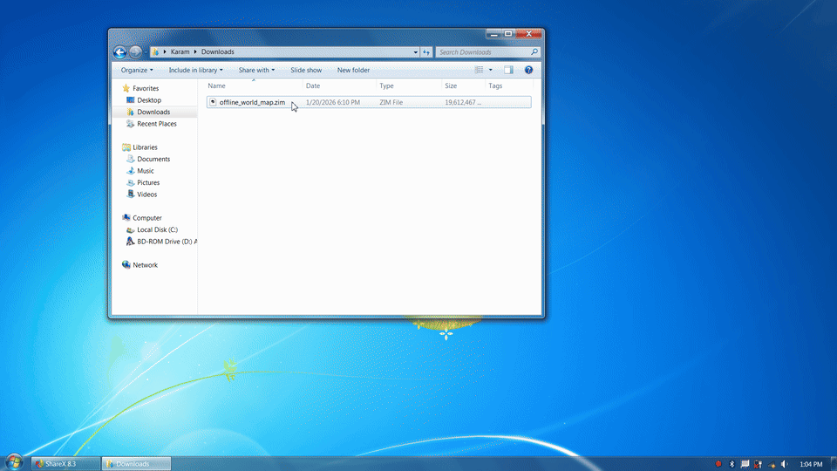Click the 1:04 PM system clock
The width and height of the screenshot is (837, 471).
[811, 464]
